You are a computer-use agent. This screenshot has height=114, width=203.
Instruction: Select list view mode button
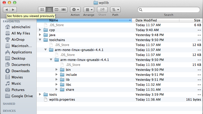[x=49, y=10]
